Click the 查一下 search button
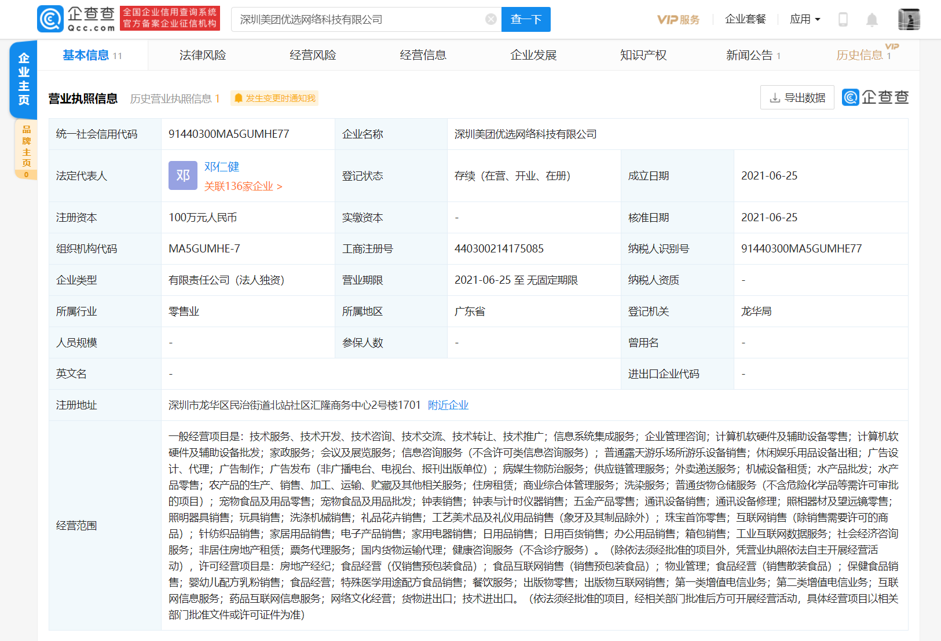 tap(526, 20)
